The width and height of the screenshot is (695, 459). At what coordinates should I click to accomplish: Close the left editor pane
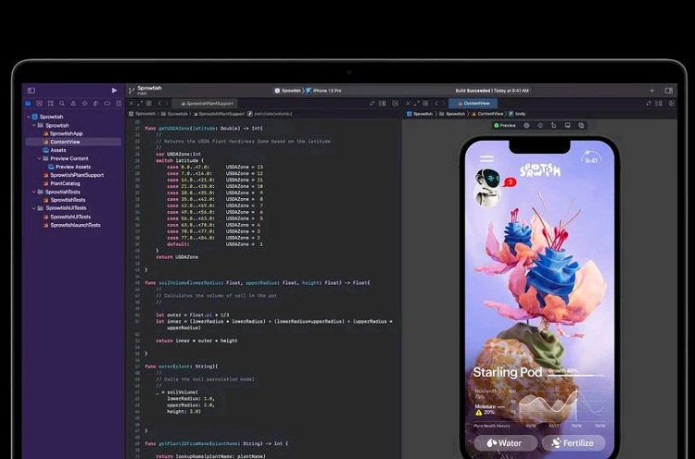click(x=132, y=104)
